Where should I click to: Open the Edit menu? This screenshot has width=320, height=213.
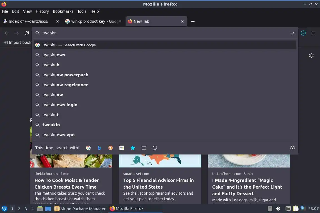click(16, 11)
